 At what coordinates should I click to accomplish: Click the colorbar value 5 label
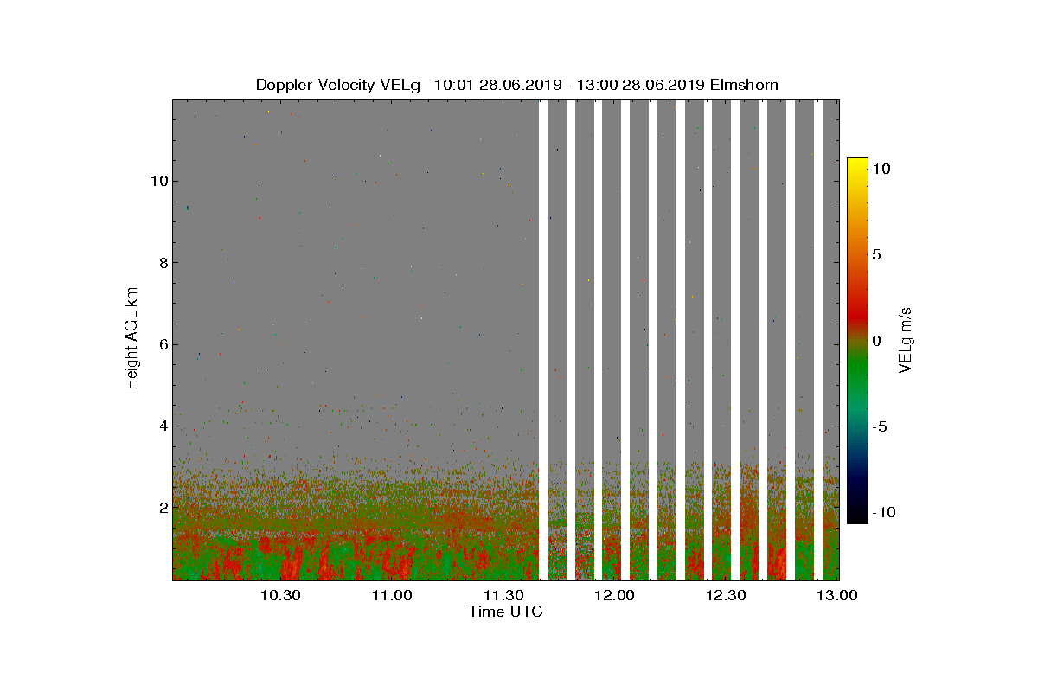877,254
